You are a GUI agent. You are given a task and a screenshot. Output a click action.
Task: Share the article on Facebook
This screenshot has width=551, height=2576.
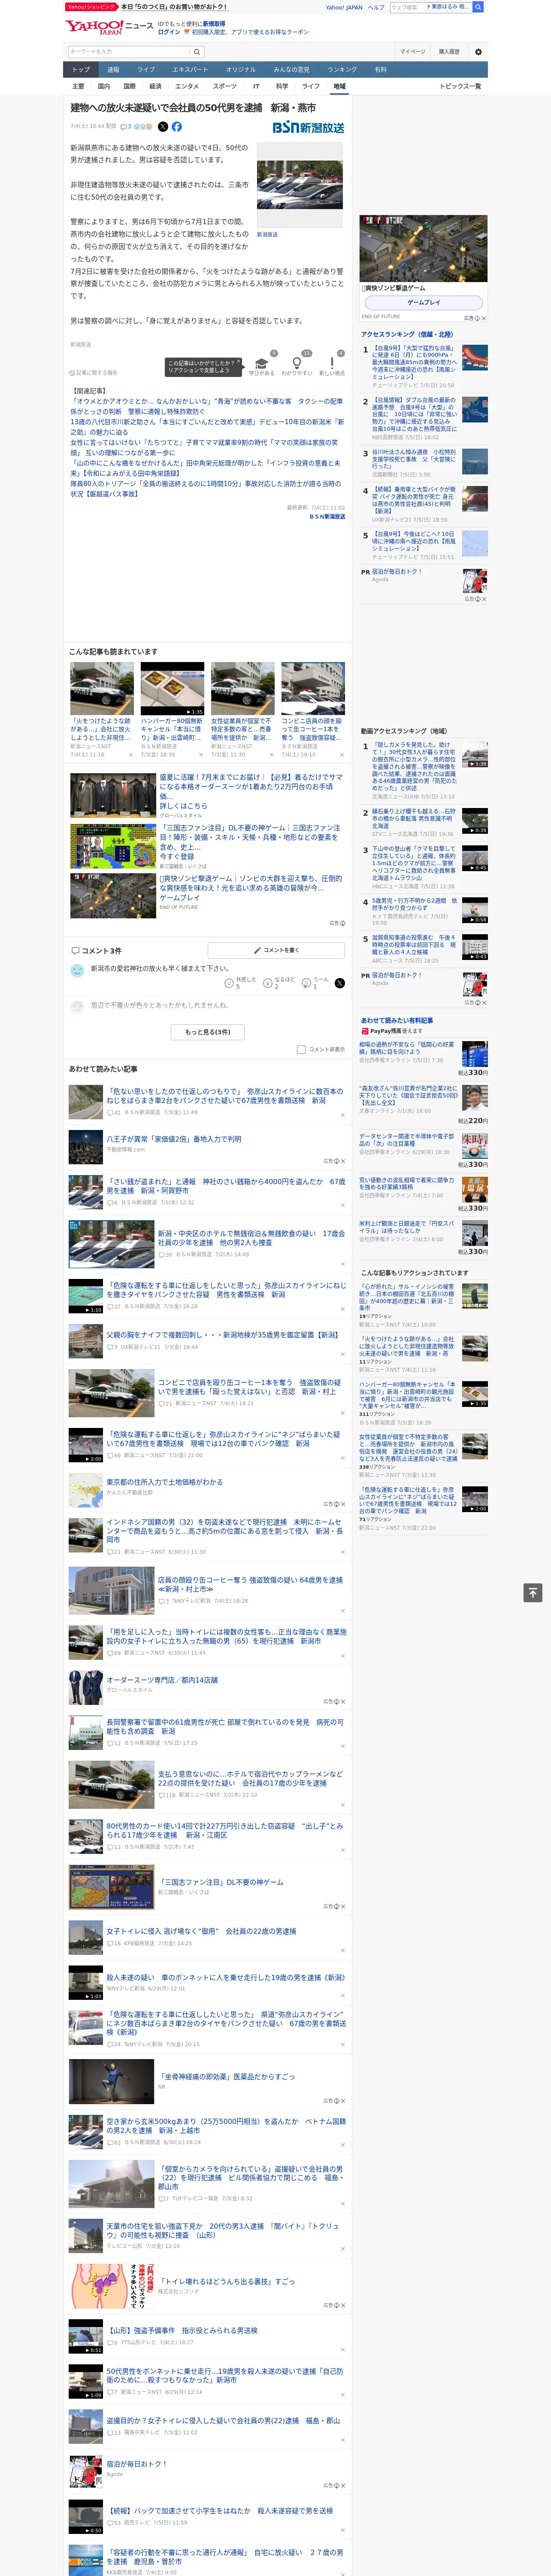[x=177, y=127]
